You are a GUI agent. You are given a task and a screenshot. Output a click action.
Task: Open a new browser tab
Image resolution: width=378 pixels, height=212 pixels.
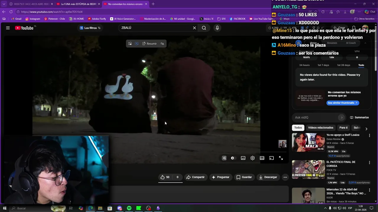(x=153, y=4)
